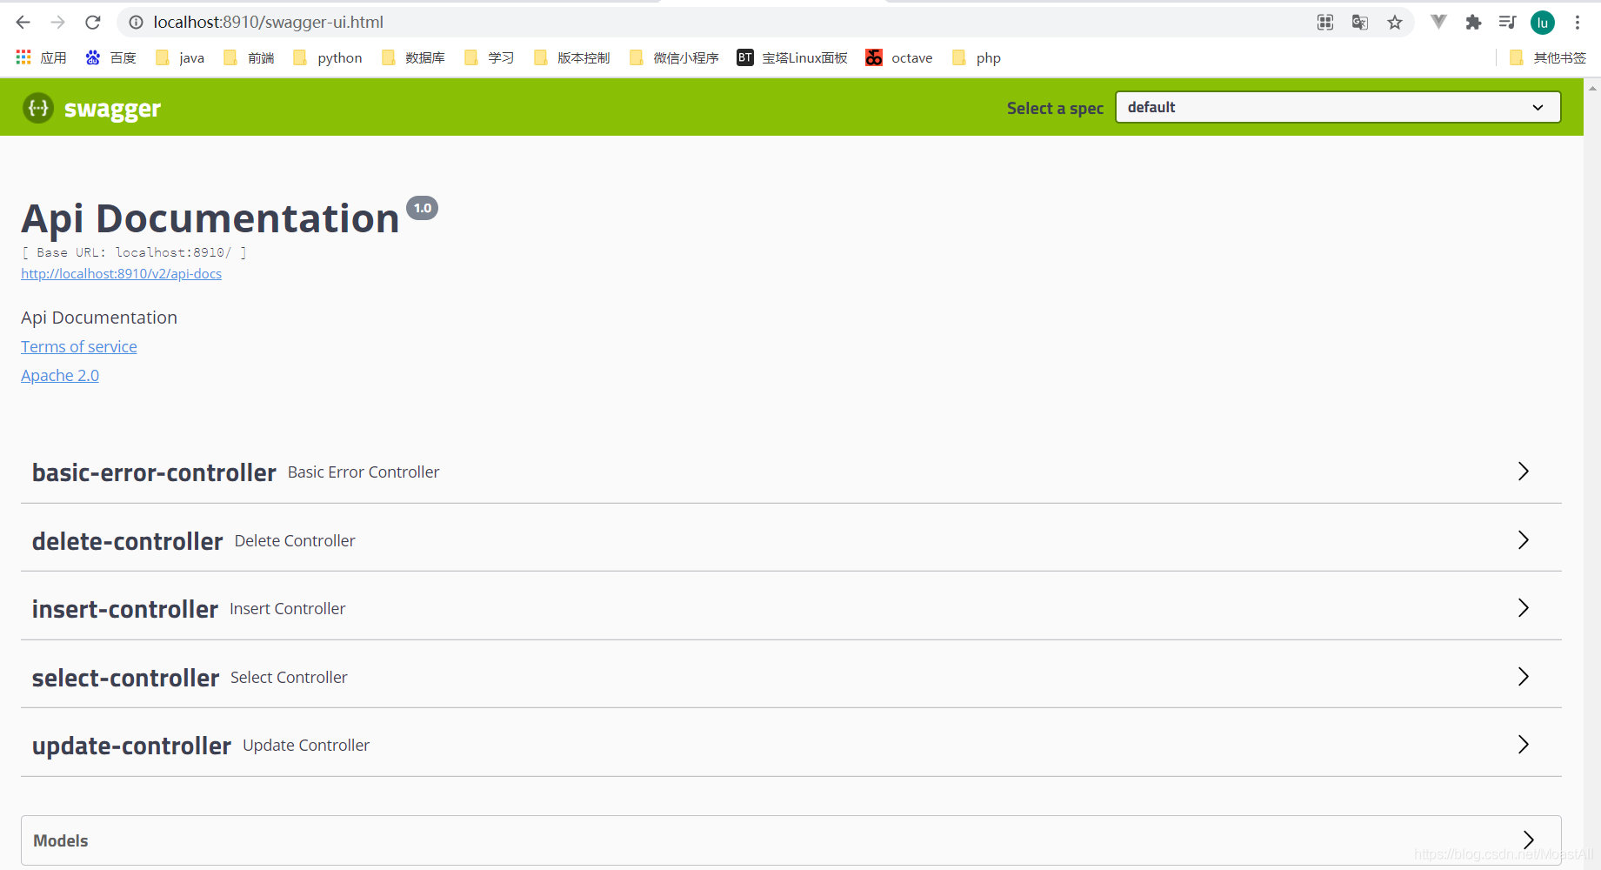Open the QR code grid extension icon
The height and width of the screenshot is (870, 1601).
[1325, 23]
